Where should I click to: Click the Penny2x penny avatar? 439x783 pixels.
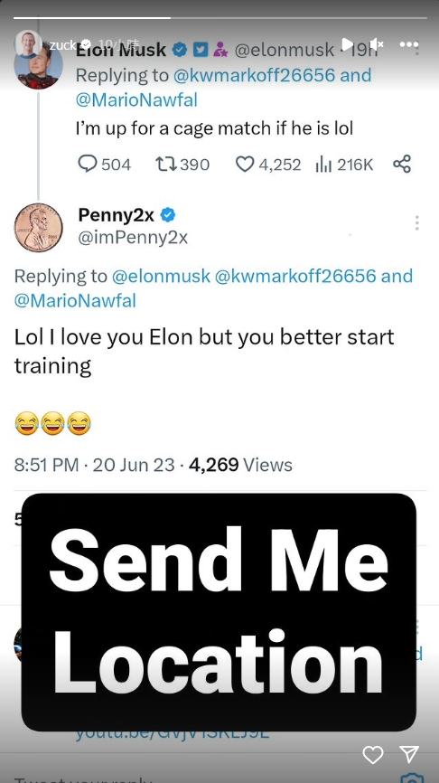[x=39, y=227]
